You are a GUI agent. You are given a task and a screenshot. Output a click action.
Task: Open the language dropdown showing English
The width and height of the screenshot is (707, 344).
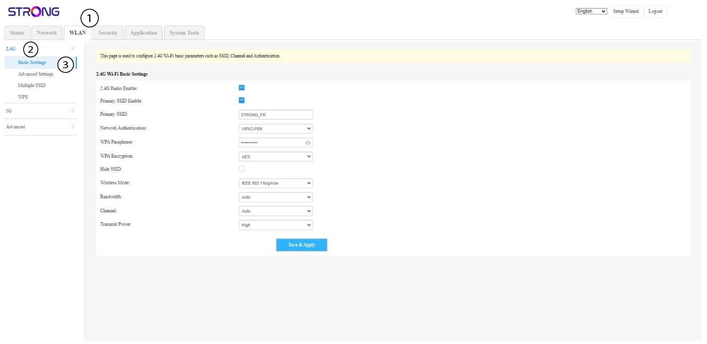click(591, 11)
